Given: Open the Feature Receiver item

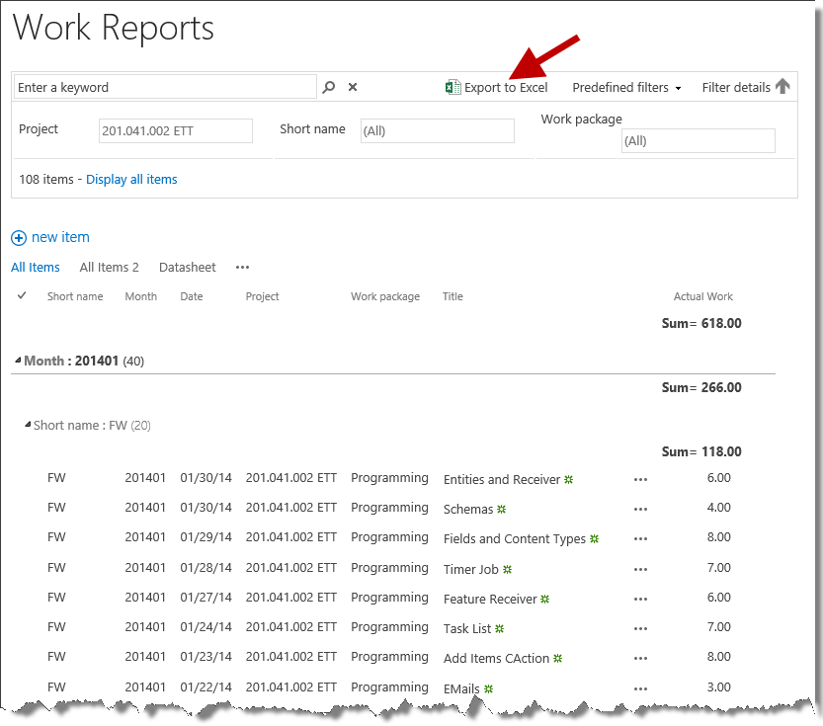Looking at the screenshot, I should point(490,599).
